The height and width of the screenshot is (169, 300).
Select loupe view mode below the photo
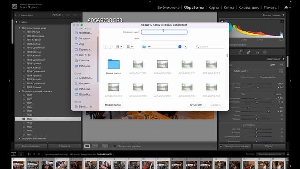(87, 146)
